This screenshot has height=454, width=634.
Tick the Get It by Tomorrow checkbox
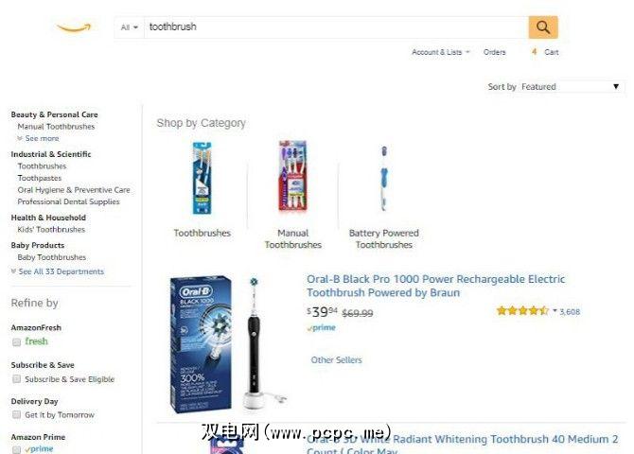point(17,414)
